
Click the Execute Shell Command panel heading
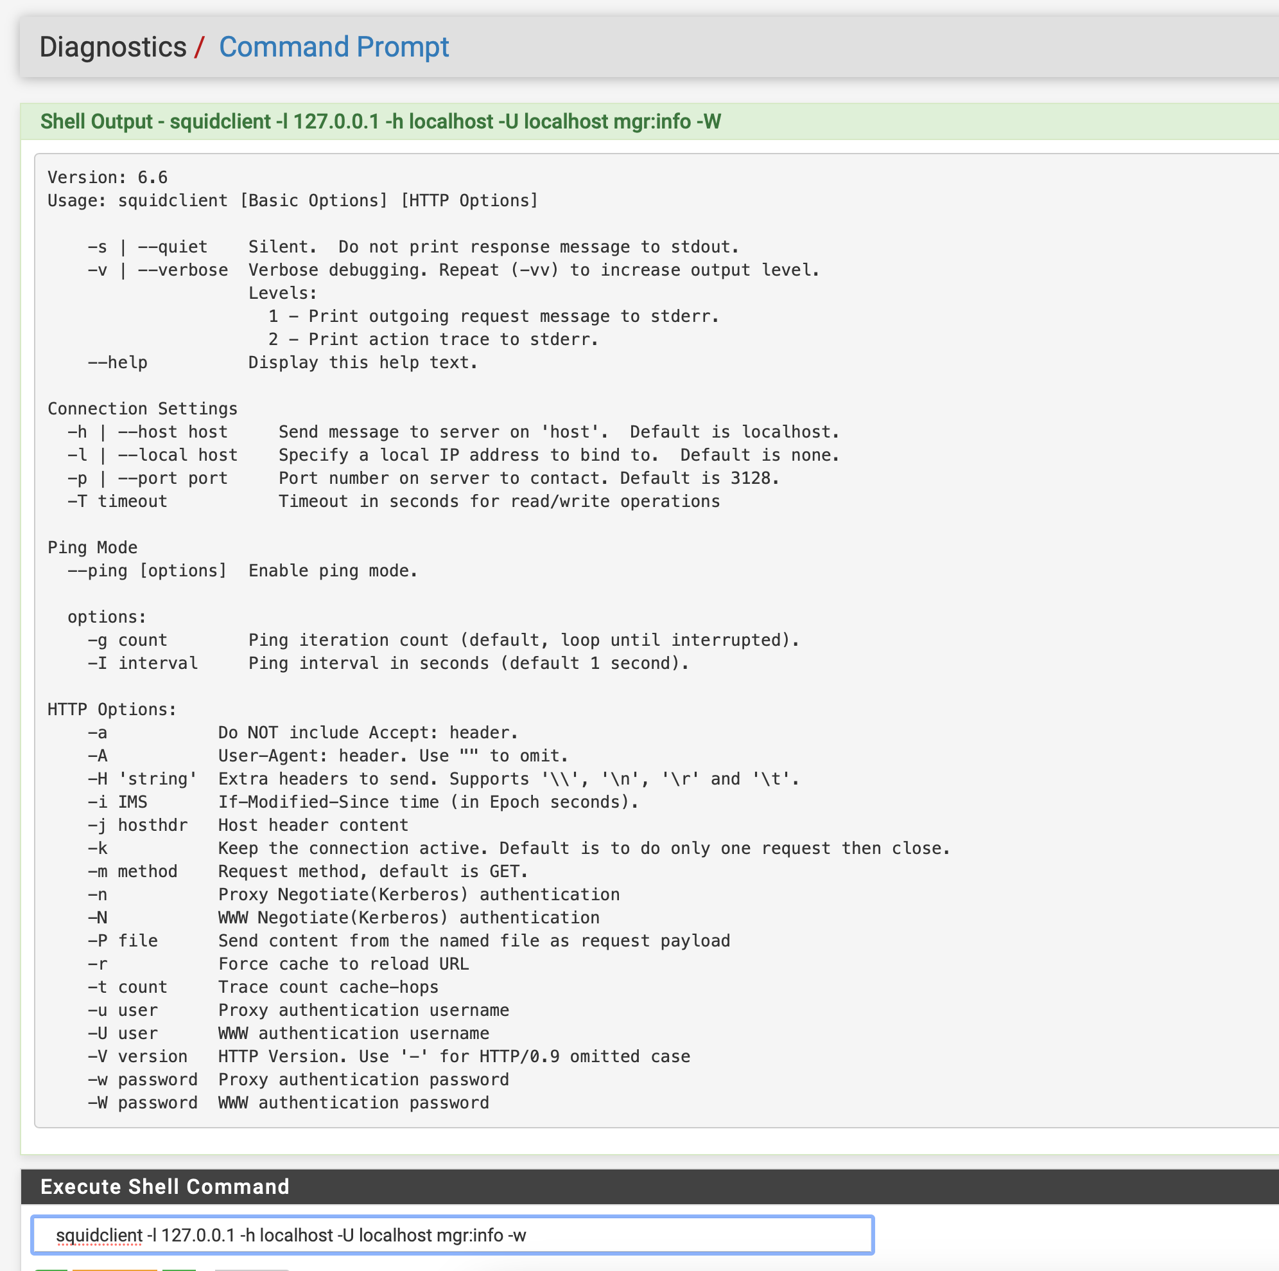pyautogui.click(x=165, y=1186)
